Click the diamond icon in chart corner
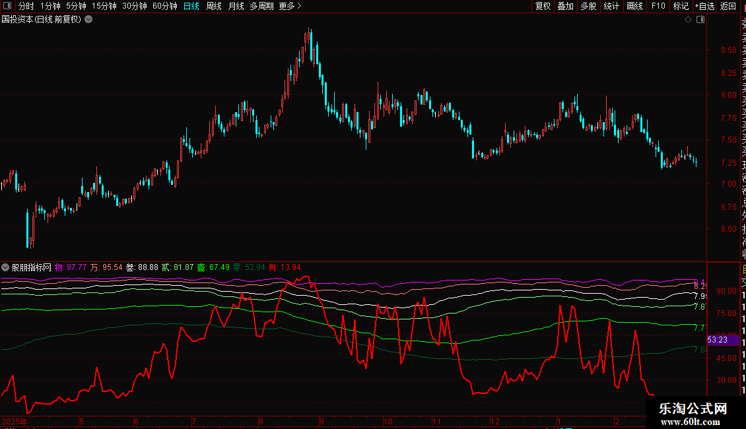Screen dimensions: 746x429 click(x=688, y=20)
